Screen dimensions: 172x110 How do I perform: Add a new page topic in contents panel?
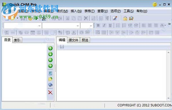pyautogui.click(x=50, y=73)
